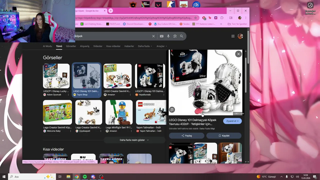Launch Valorant from the desktop icon
Screen dimensions: 320x180
tap(158, 5)
